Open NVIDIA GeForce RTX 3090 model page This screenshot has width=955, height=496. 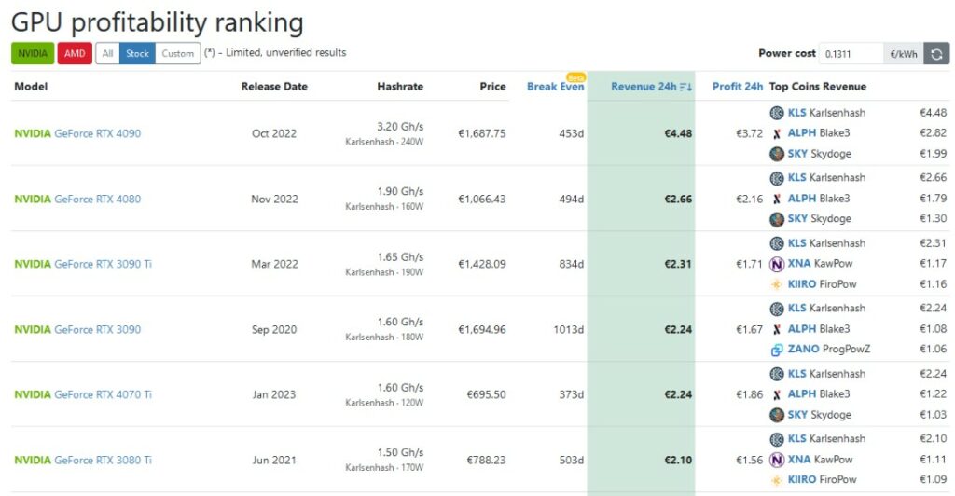77,329
